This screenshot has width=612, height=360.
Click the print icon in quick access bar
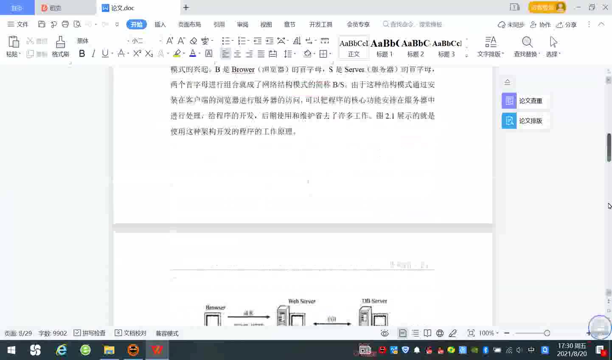pyautogui.click(x=65, y=25)
